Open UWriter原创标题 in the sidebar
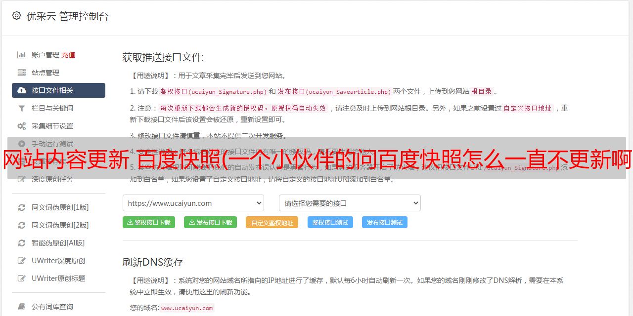633x316 pixels. point(58,278)
